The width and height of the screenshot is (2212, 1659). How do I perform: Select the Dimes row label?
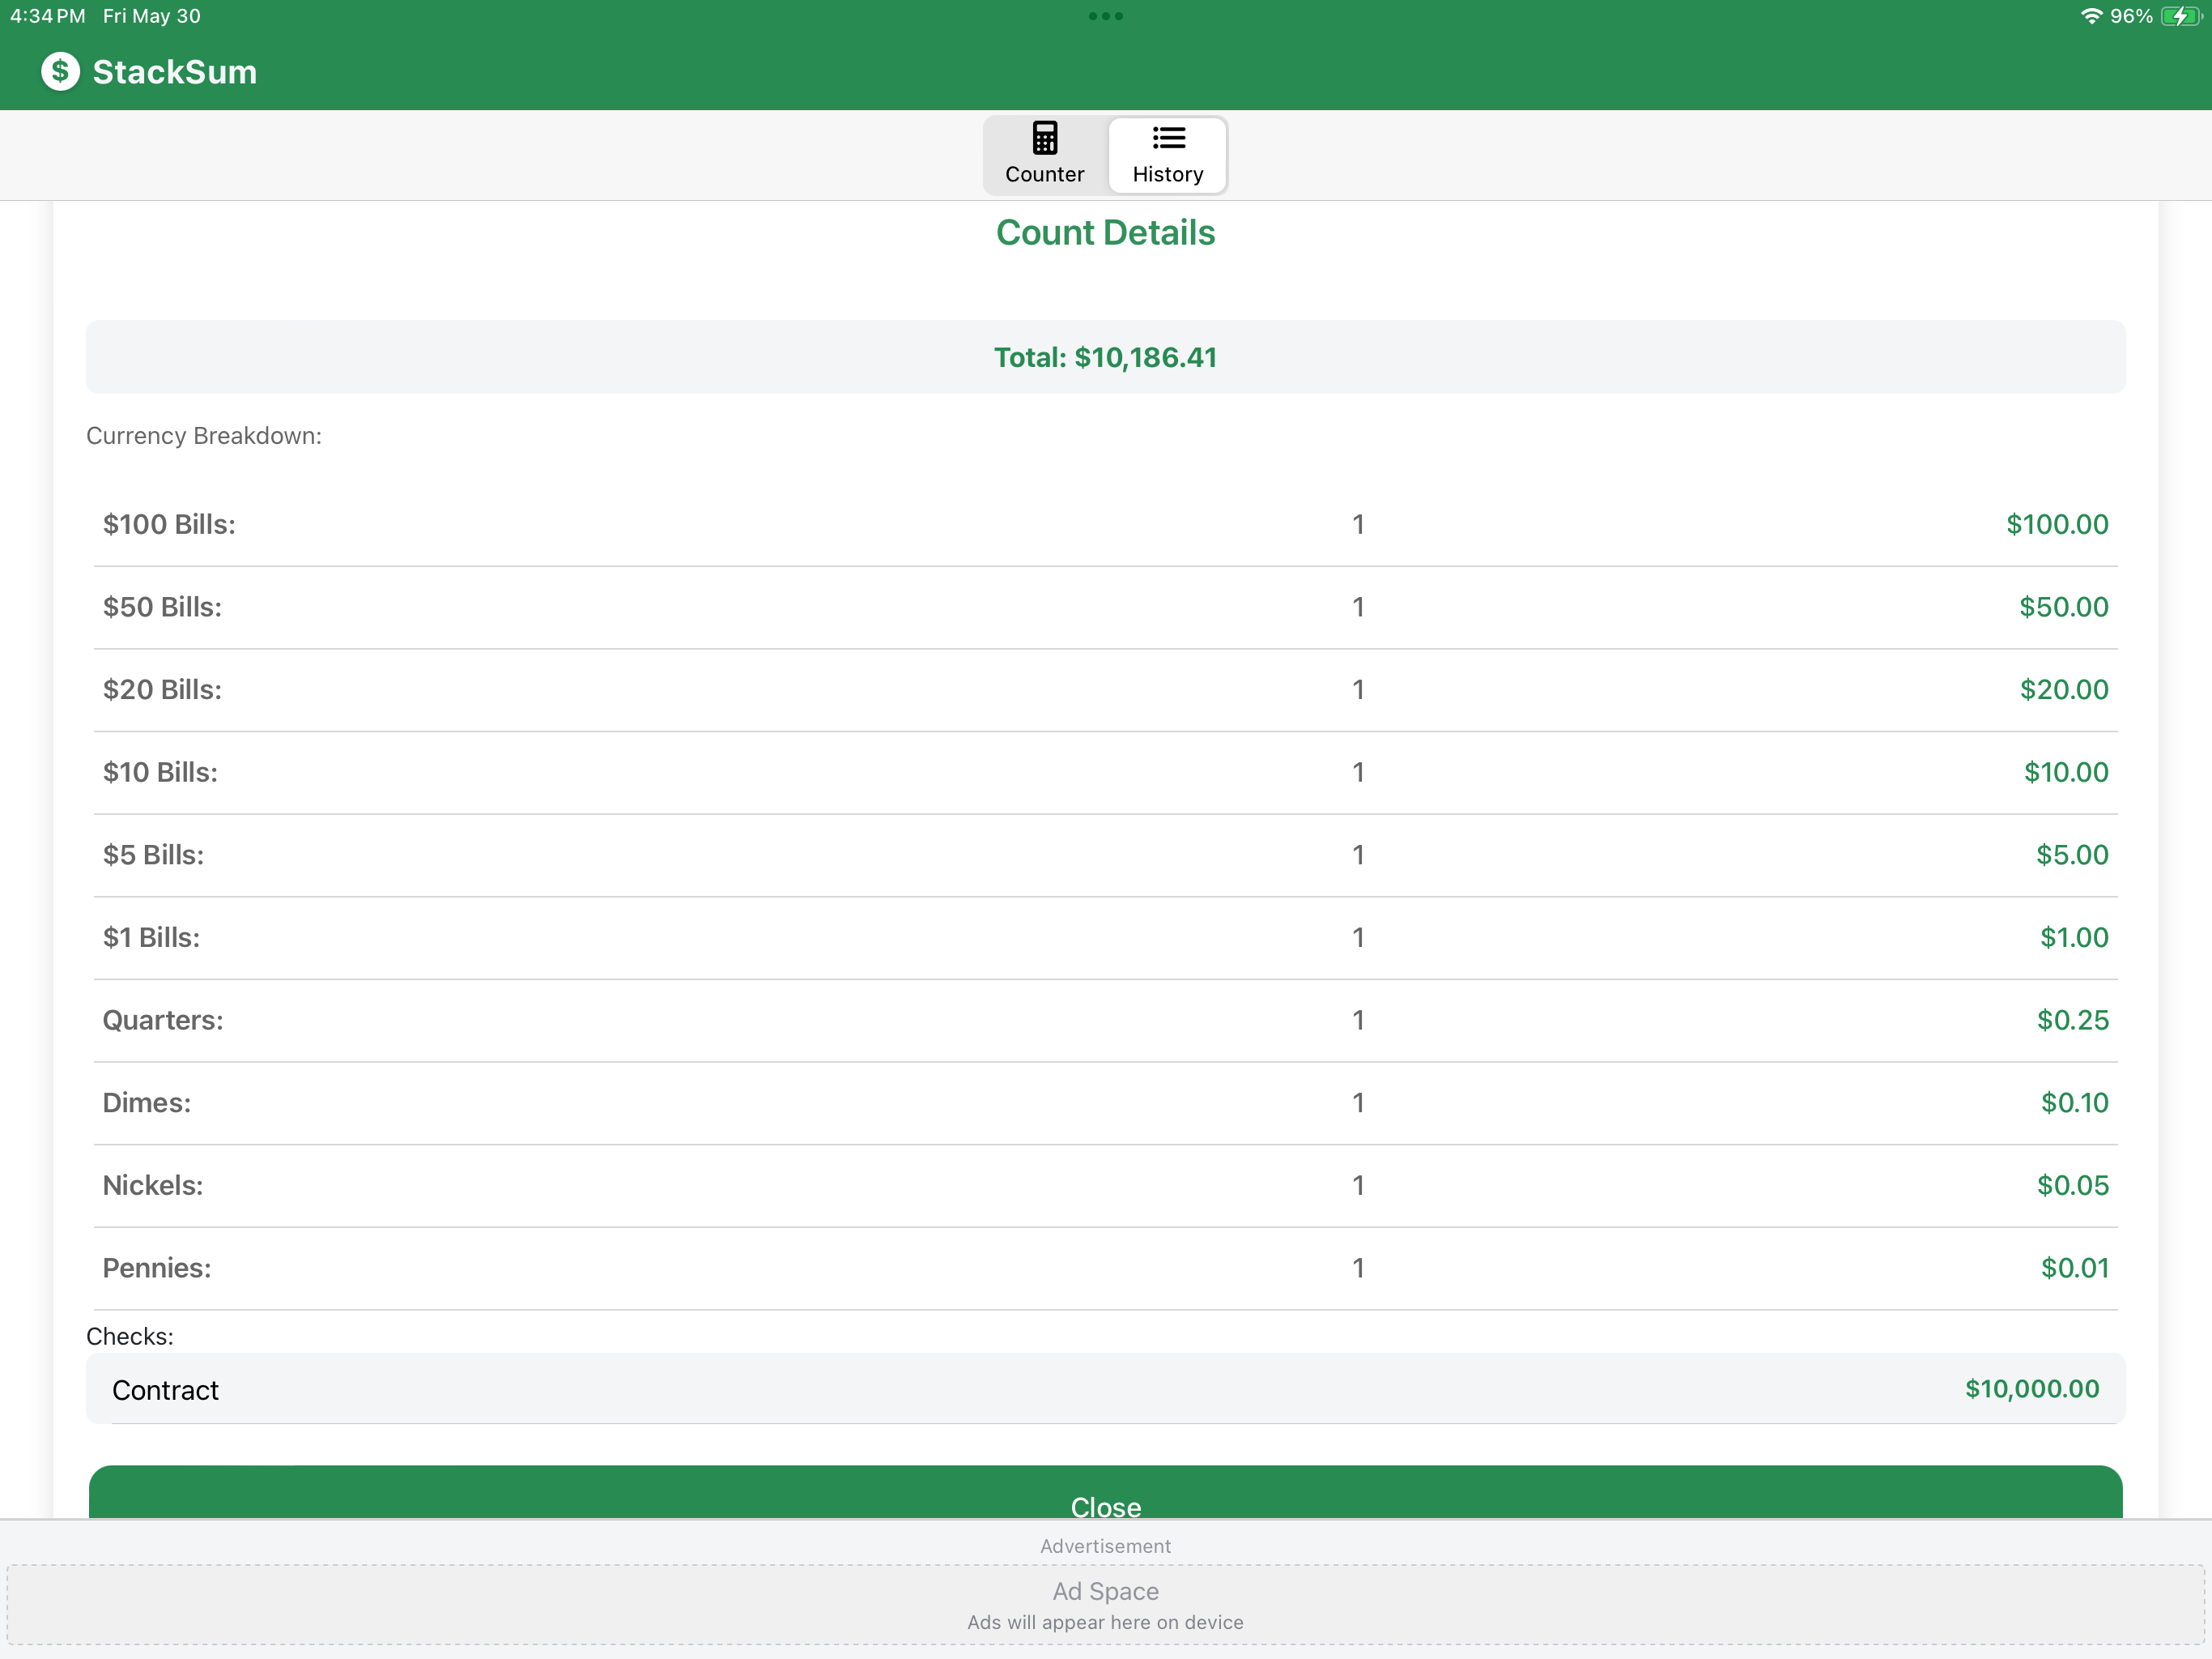tap(146, 1102)
